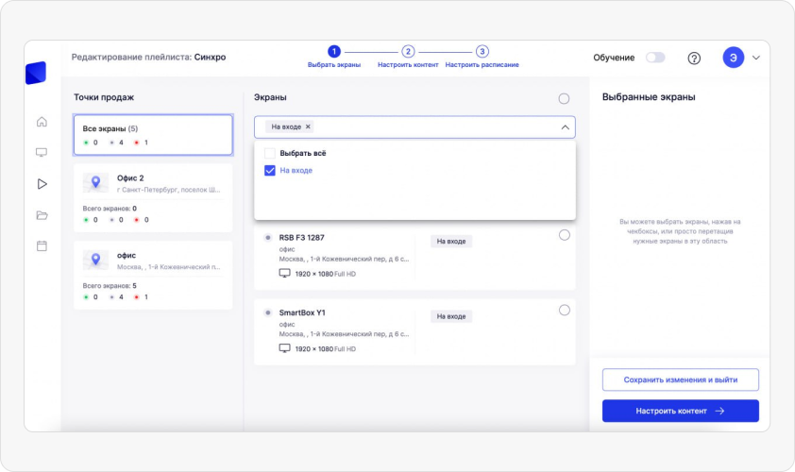The height and width of the screenshot is (472, 795).
Task: Click the SmartBox Y1 screen name
Action: (x=302, y=312)
